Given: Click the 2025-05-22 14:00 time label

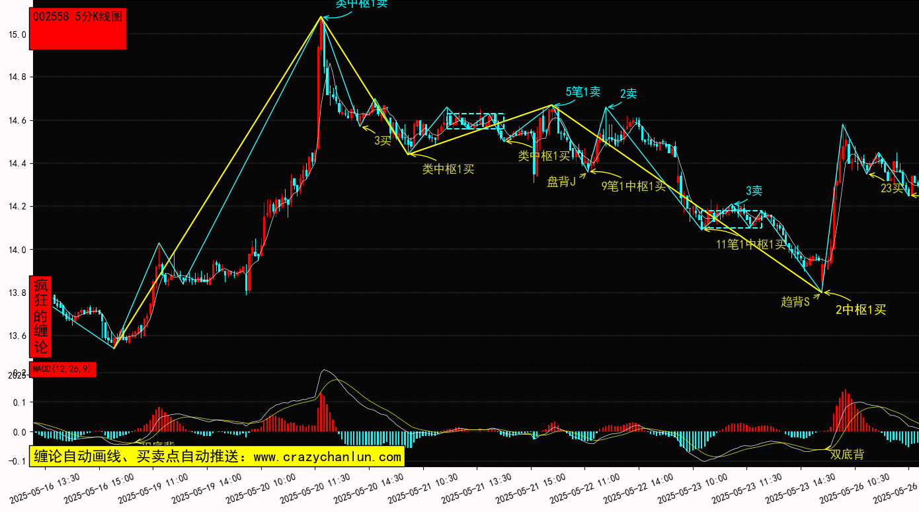Looking at the screenshot, I should [x=639, y=488].
